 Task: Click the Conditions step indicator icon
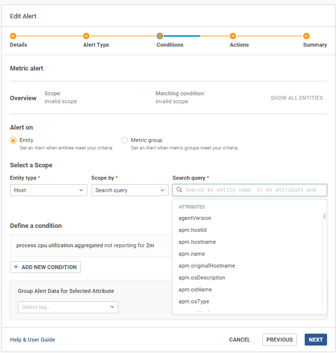coord(160,36)
